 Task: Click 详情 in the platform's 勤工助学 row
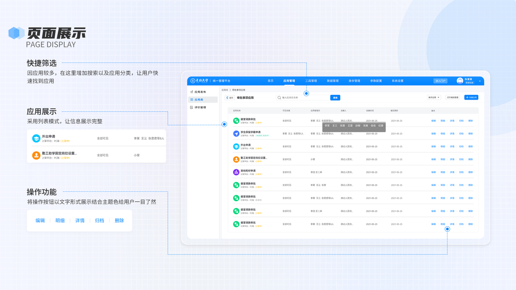coord(452,159)
